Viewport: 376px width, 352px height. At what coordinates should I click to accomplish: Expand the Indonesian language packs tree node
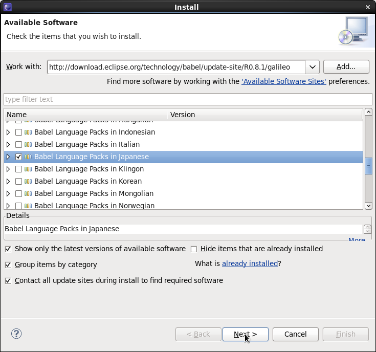[x=8, y=132]
